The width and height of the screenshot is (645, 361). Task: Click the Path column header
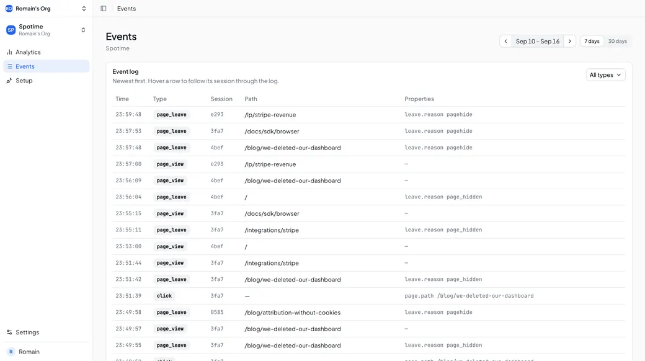(251, 99)
